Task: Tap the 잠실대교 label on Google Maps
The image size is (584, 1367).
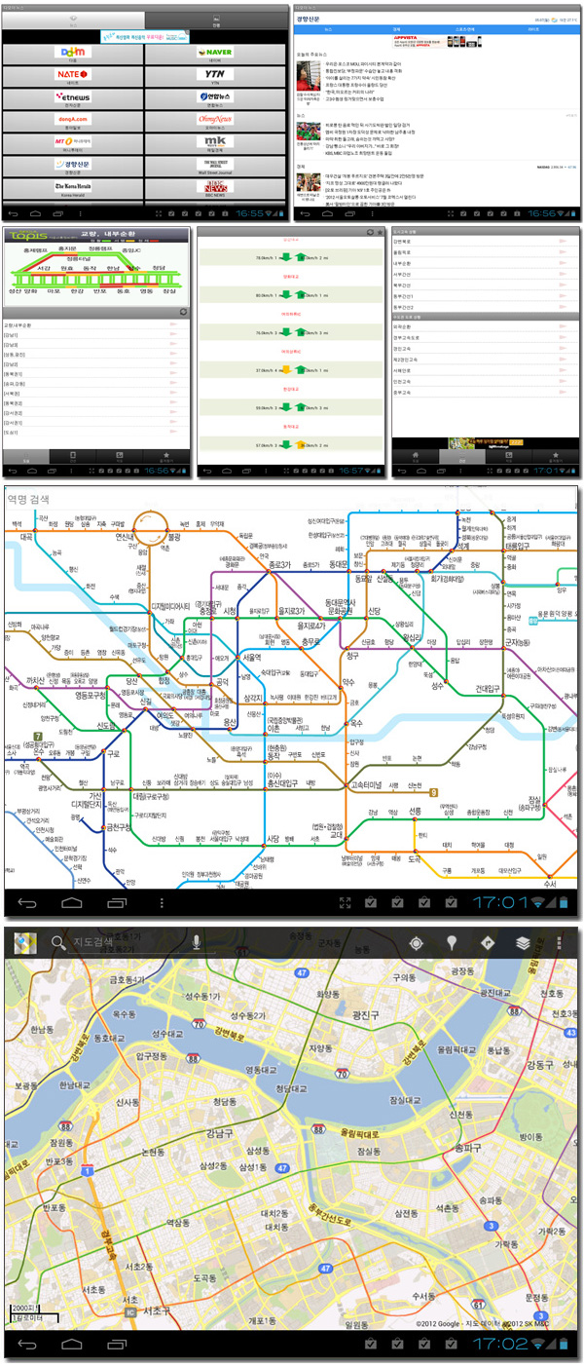Action: [x=404, y=1101]
